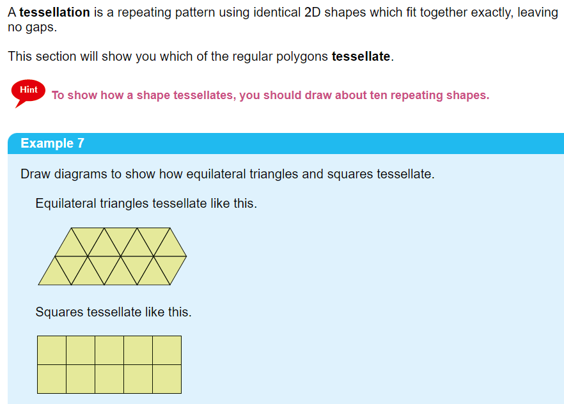This screenshot has height=404, width=564.
Task: Click the bold word "tessellate" ending the second sentence
Action: click(x=361, y=56)
